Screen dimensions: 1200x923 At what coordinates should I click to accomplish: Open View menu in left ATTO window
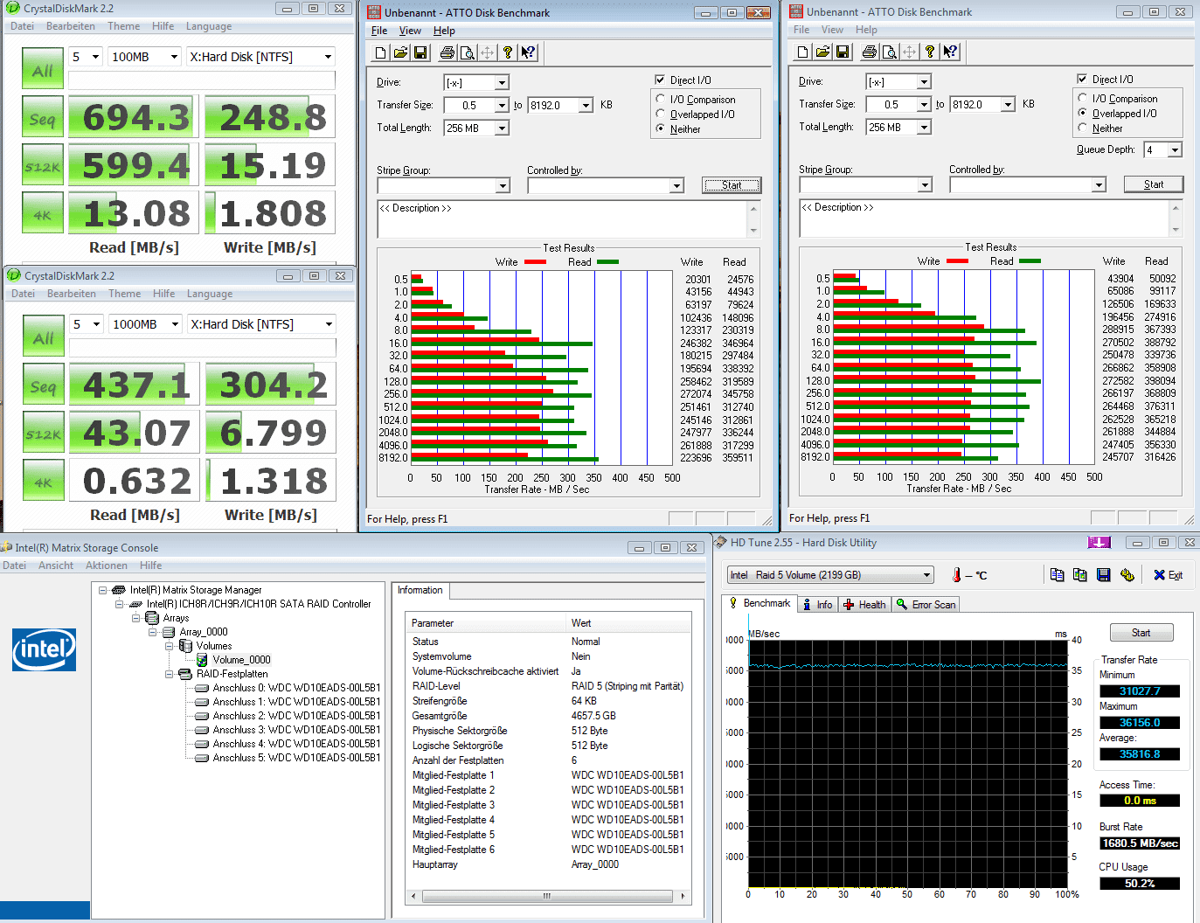pyautogui.click(x=410, y=31)
